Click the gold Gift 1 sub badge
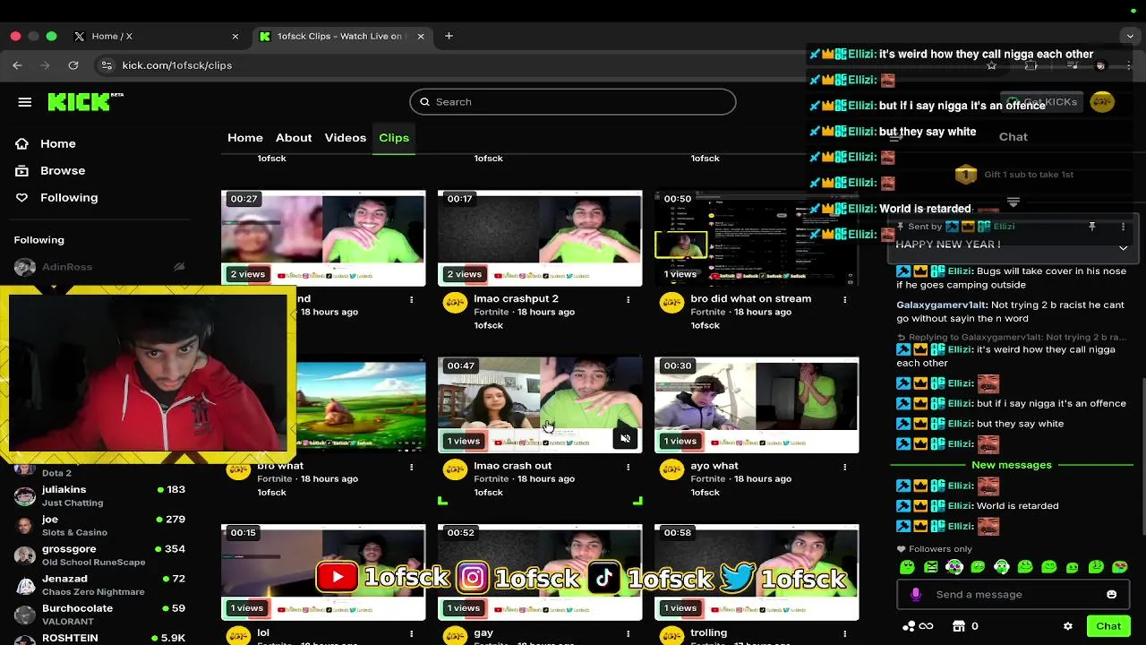The width and height of the screenshot is (1146, 645). (x=965, y=175)
